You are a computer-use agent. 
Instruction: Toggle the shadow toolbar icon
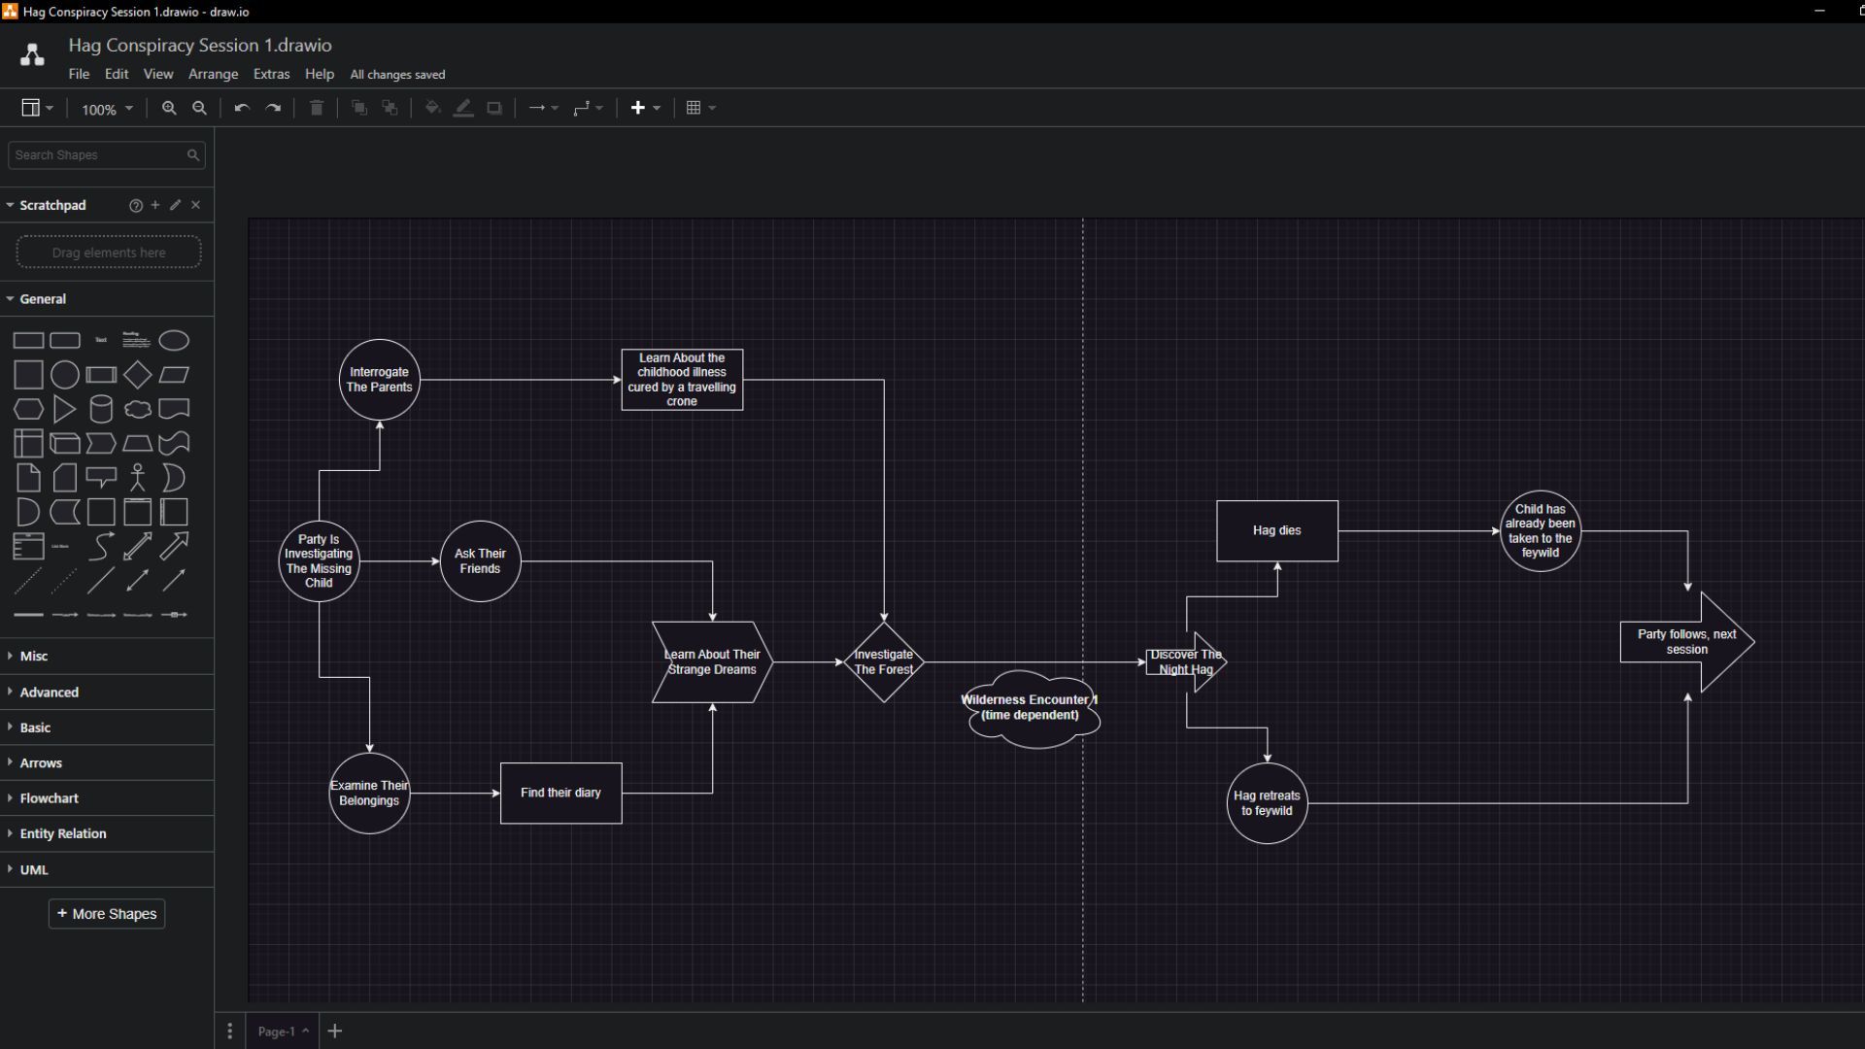[494, 108]
